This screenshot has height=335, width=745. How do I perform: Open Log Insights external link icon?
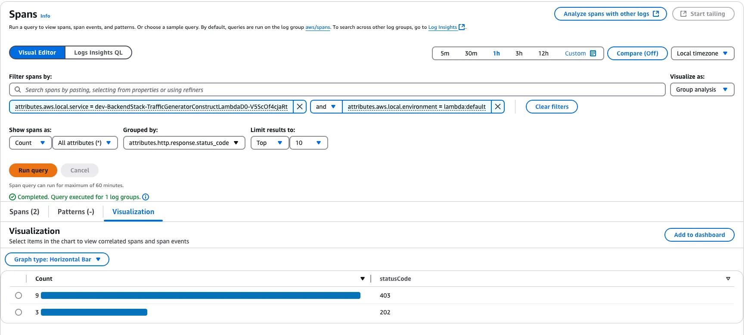pos(462,27)
